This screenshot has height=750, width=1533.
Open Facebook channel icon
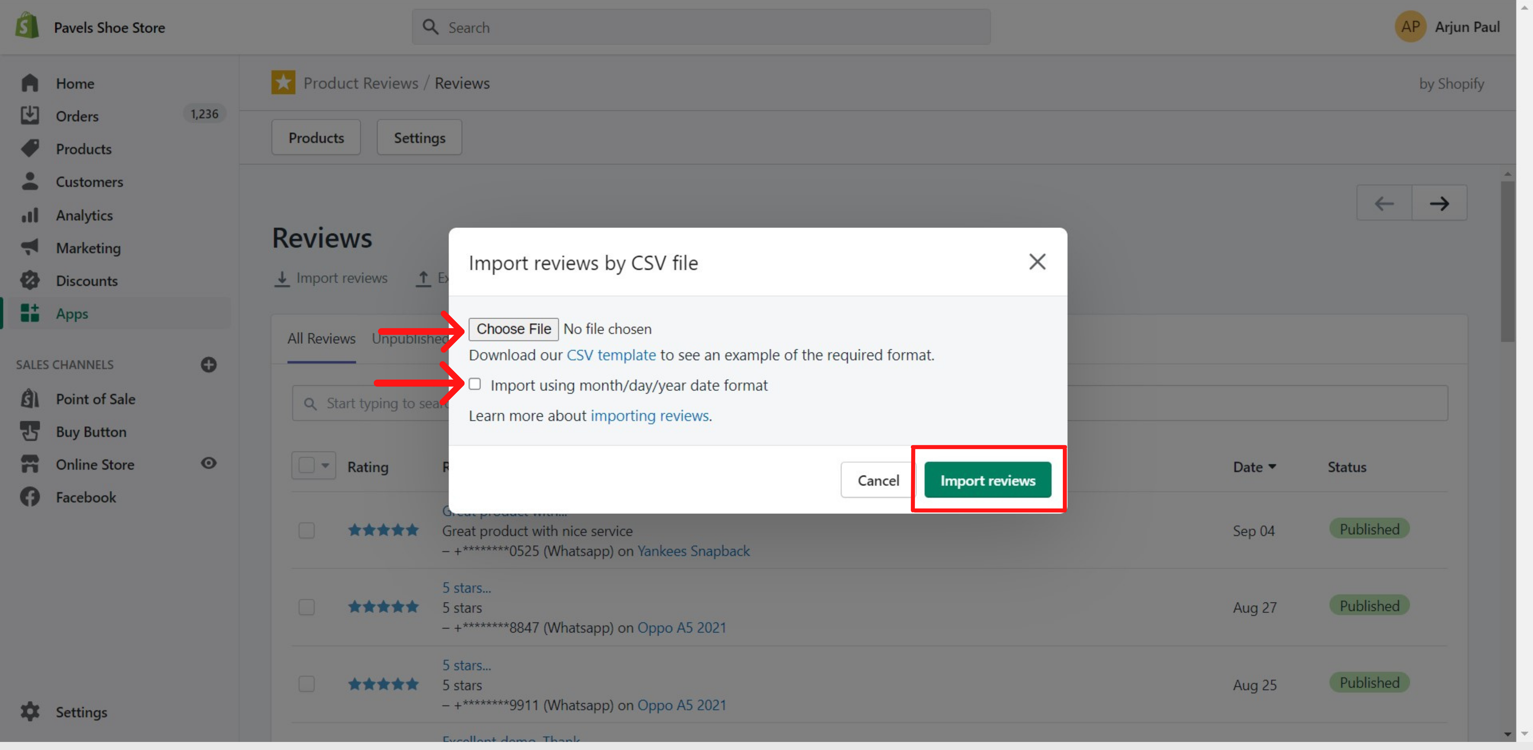pos(30,497)
